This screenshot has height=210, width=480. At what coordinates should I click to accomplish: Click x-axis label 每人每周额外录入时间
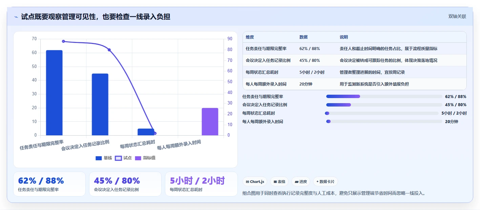[x=179, y=145]
